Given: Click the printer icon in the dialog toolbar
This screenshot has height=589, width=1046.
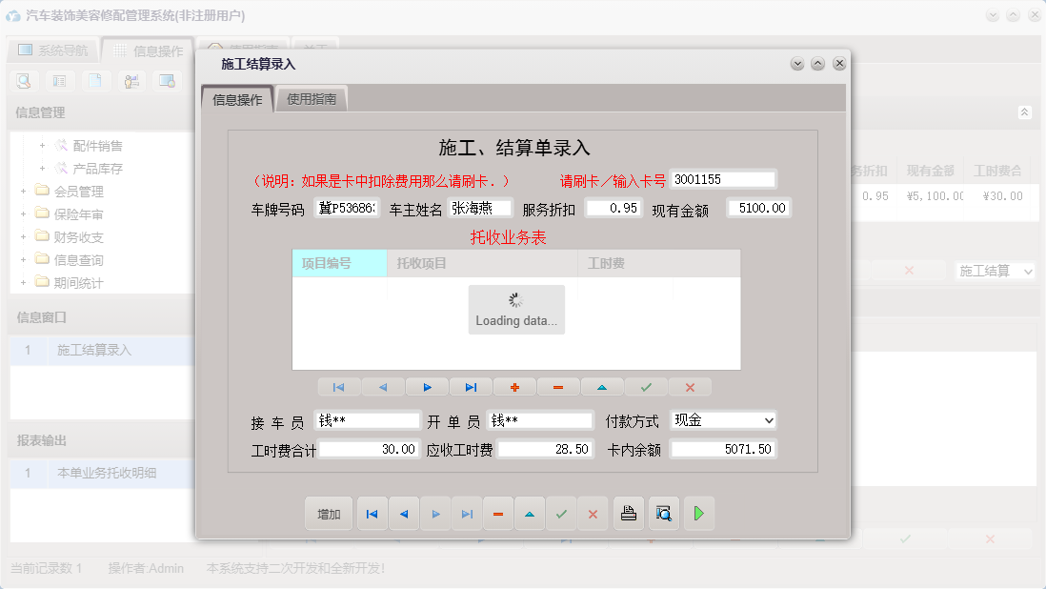Looking at the screenshot, I should click(628, 514).
